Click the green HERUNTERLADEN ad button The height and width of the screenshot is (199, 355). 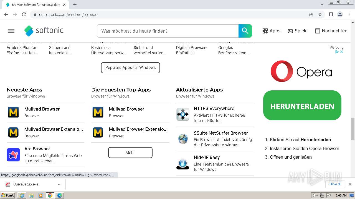pos(302,105)
